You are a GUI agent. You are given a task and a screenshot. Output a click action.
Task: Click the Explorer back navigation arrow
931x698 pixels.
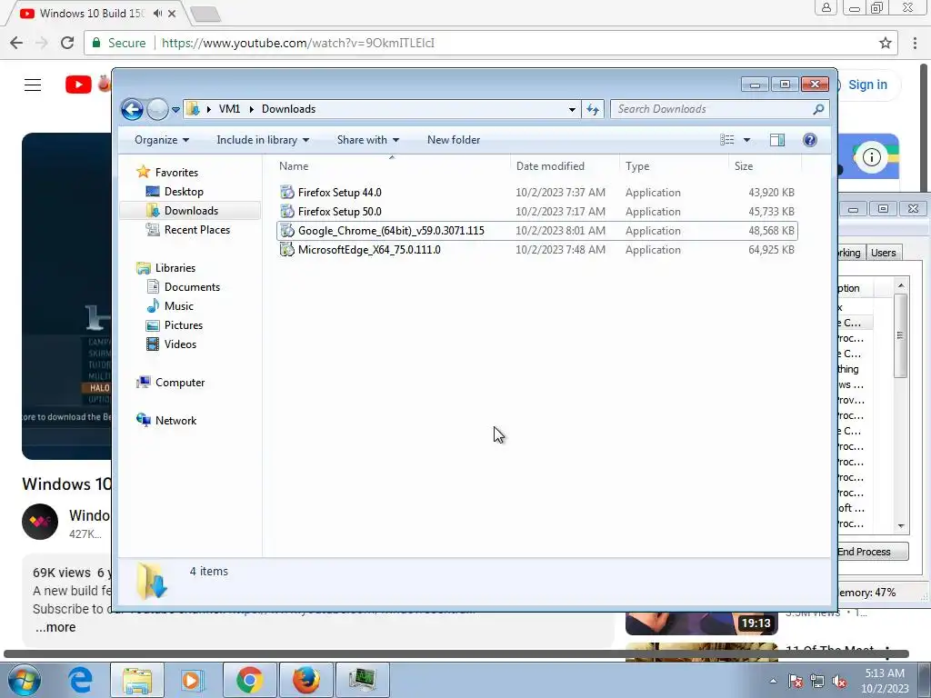132,109
